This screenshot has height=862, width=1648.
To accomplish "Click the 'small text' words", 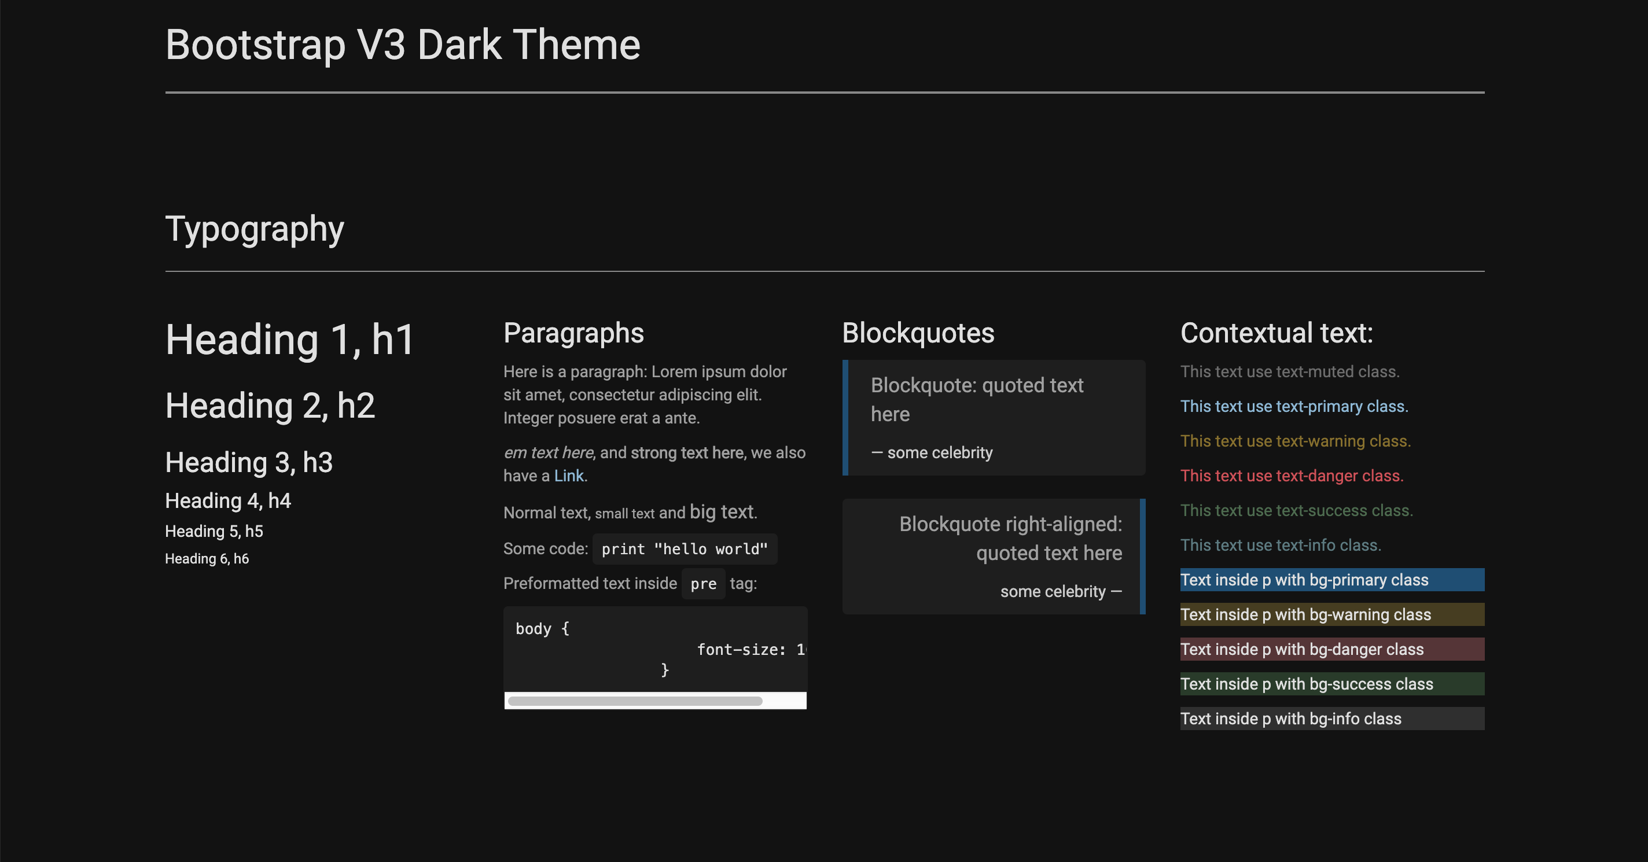I will tap(624, 514).
